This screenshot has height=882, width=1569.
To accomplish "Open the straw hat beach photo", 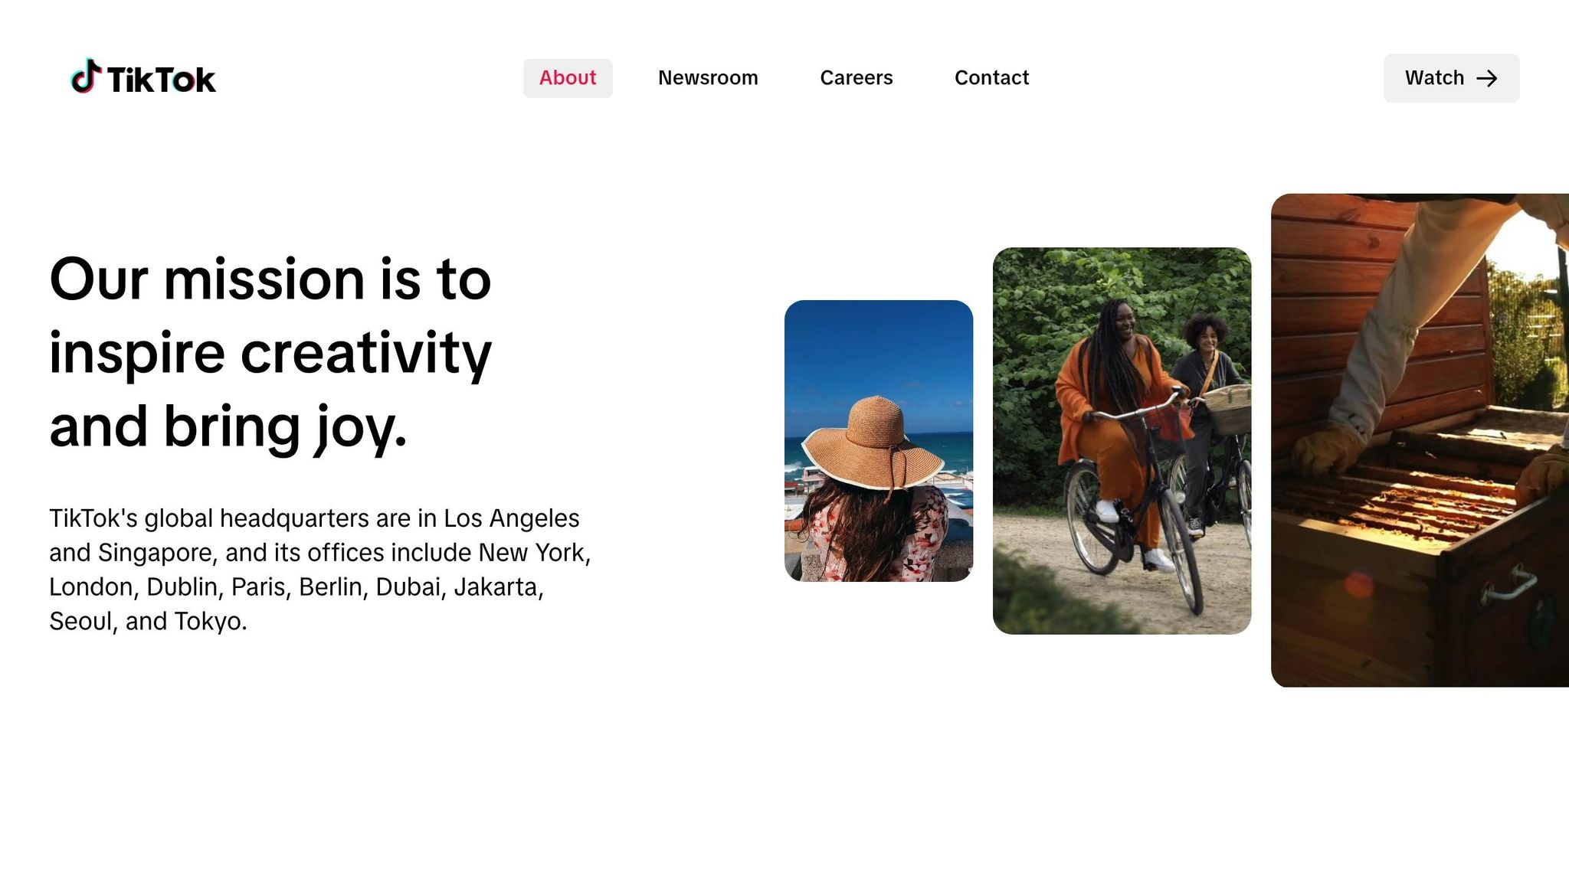I will [x=879, y=441].
